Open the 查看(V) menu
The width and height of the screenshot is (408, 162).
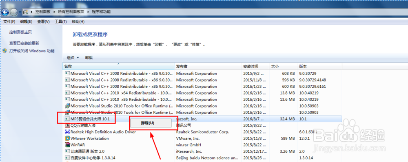44,22
